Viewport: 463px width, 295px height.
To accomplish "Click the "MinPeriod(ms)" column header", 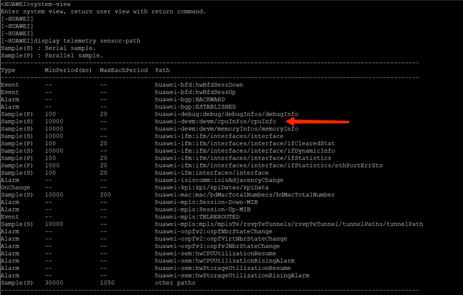I will pos(68,70).
